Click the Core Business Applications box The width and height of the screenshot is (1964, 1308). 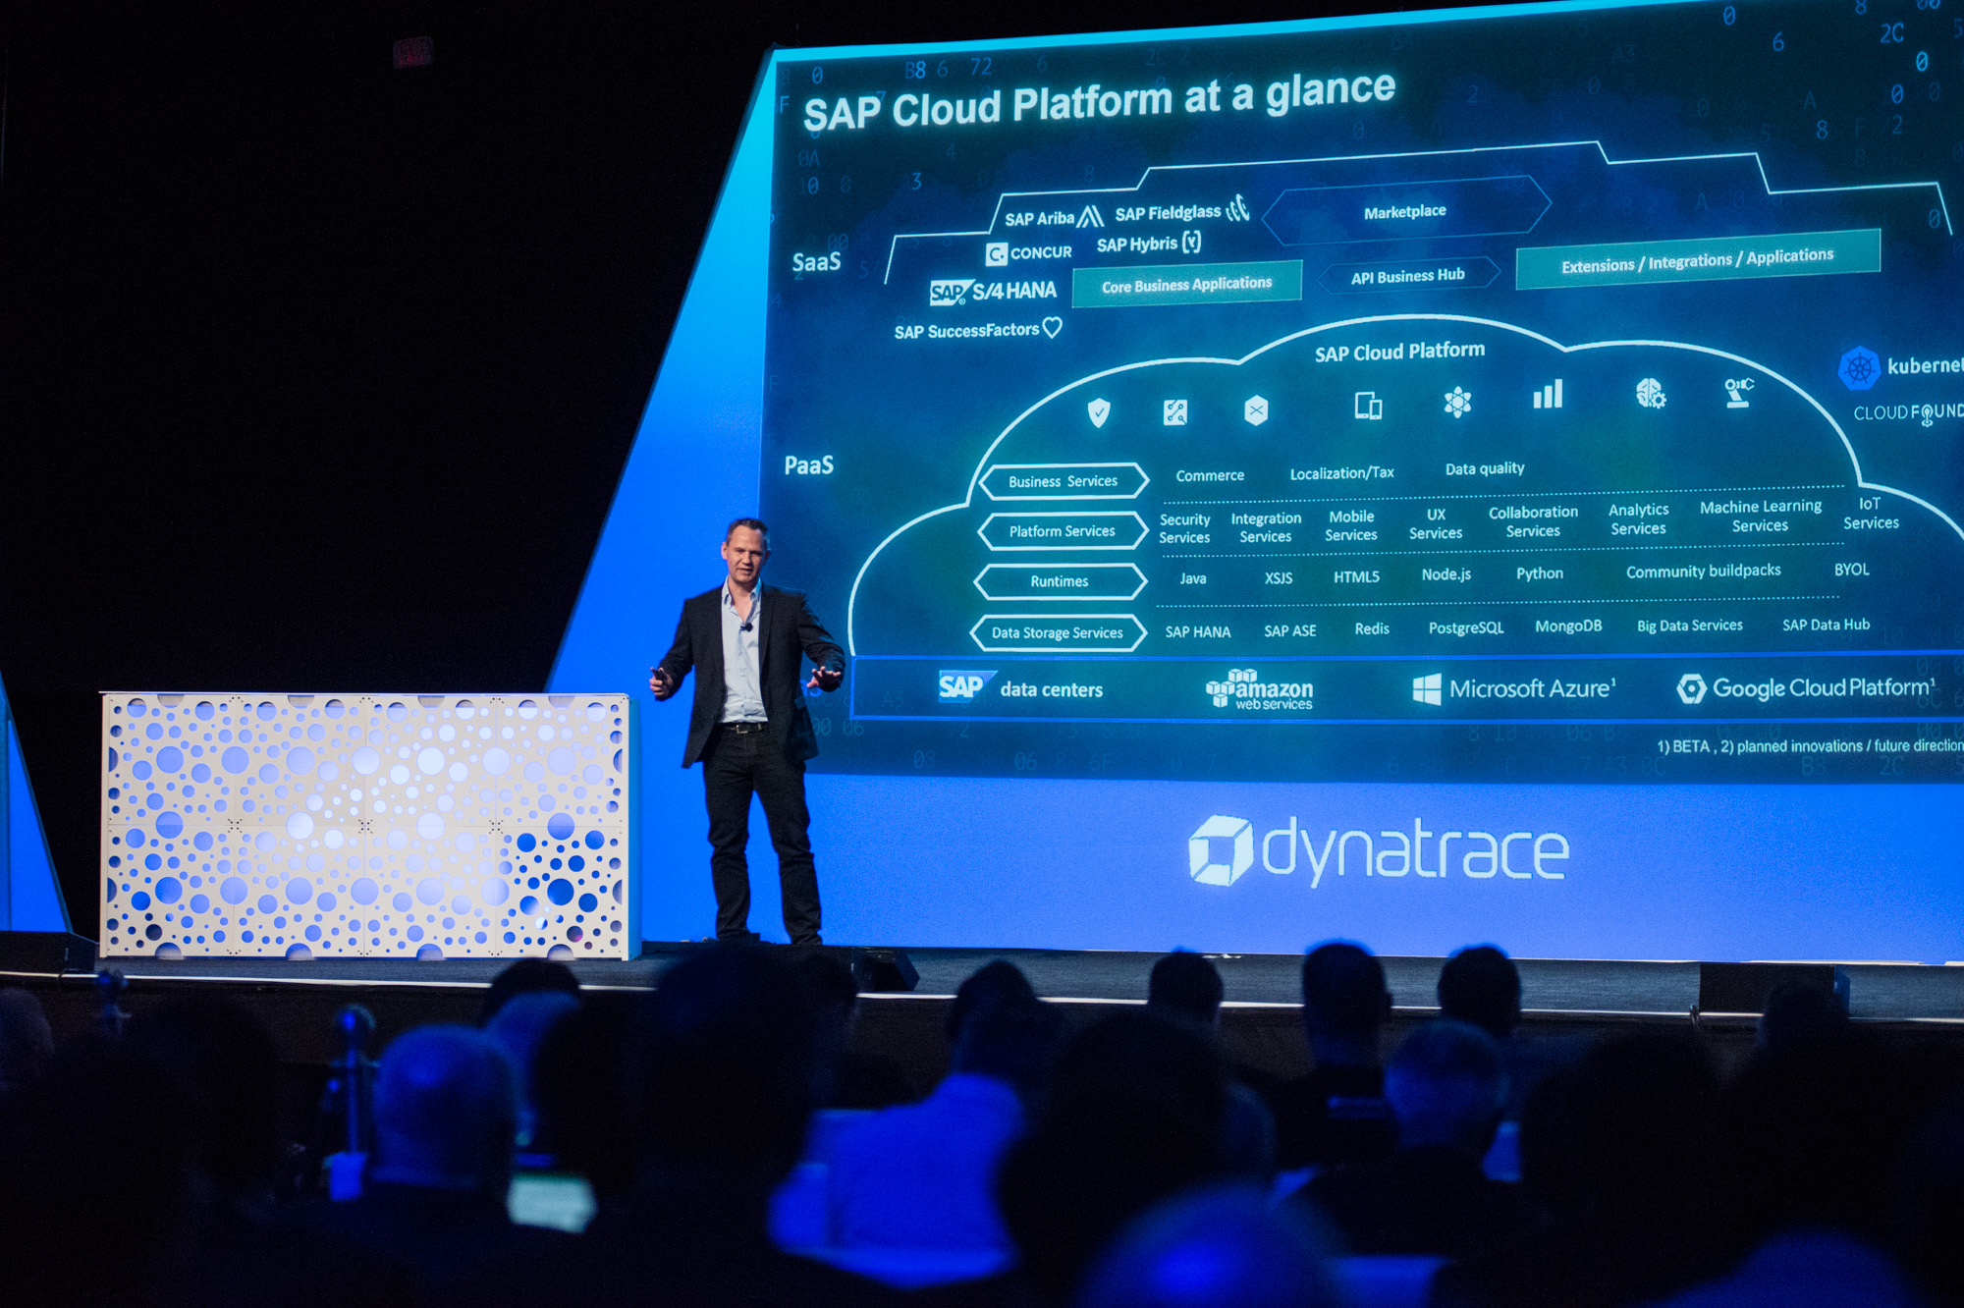(x=1187, y=285)
